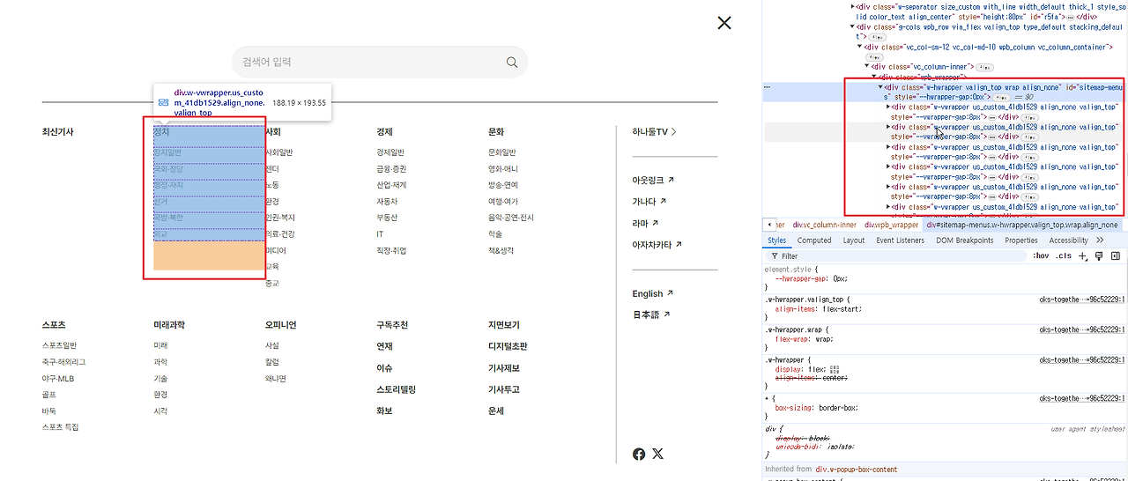The height and width of the screenshot is (481, 1128).
Task: Click the magnifier search icon
Action: point(512,63)
